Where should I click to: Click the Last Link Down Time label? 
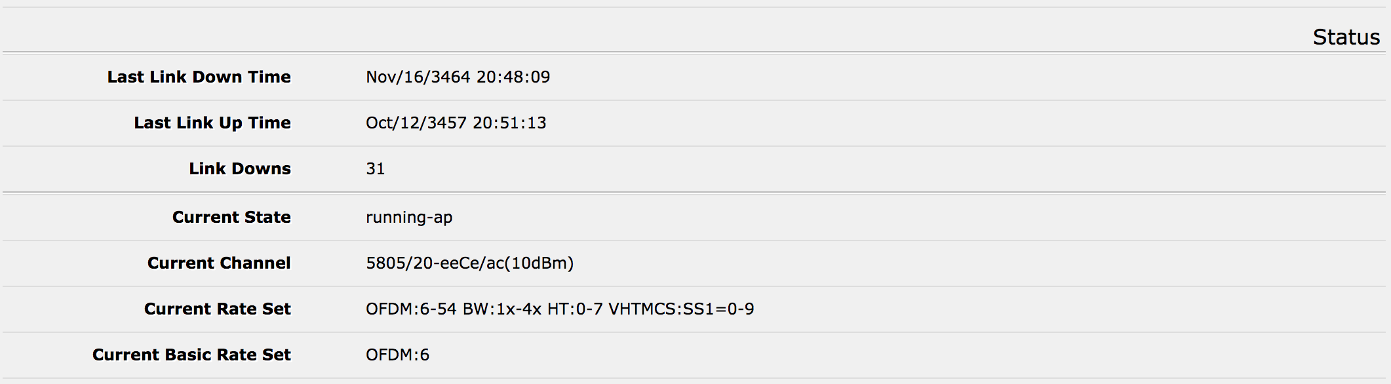pyautogui.click(x=199, y=77)
